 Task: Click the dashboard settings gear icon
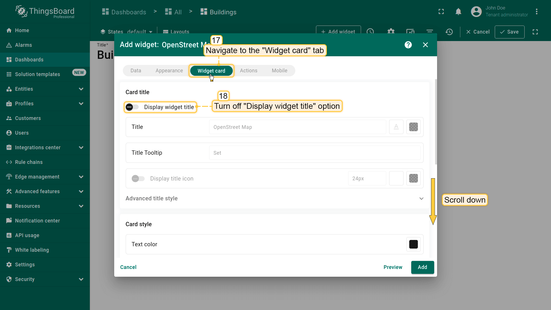coord(391,31)
